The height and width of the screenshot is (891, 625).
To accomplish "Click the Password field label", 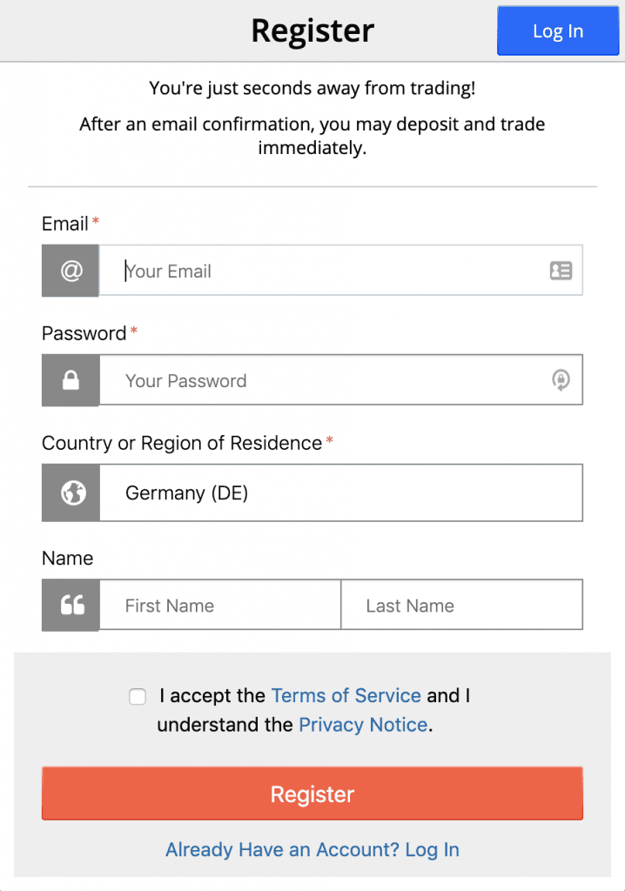I will (84, 333).
